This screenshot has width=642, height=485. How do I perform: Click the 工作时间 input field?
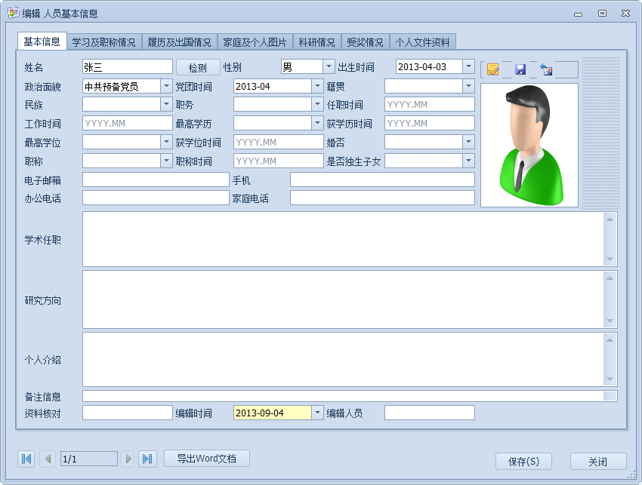click(128, 123)
